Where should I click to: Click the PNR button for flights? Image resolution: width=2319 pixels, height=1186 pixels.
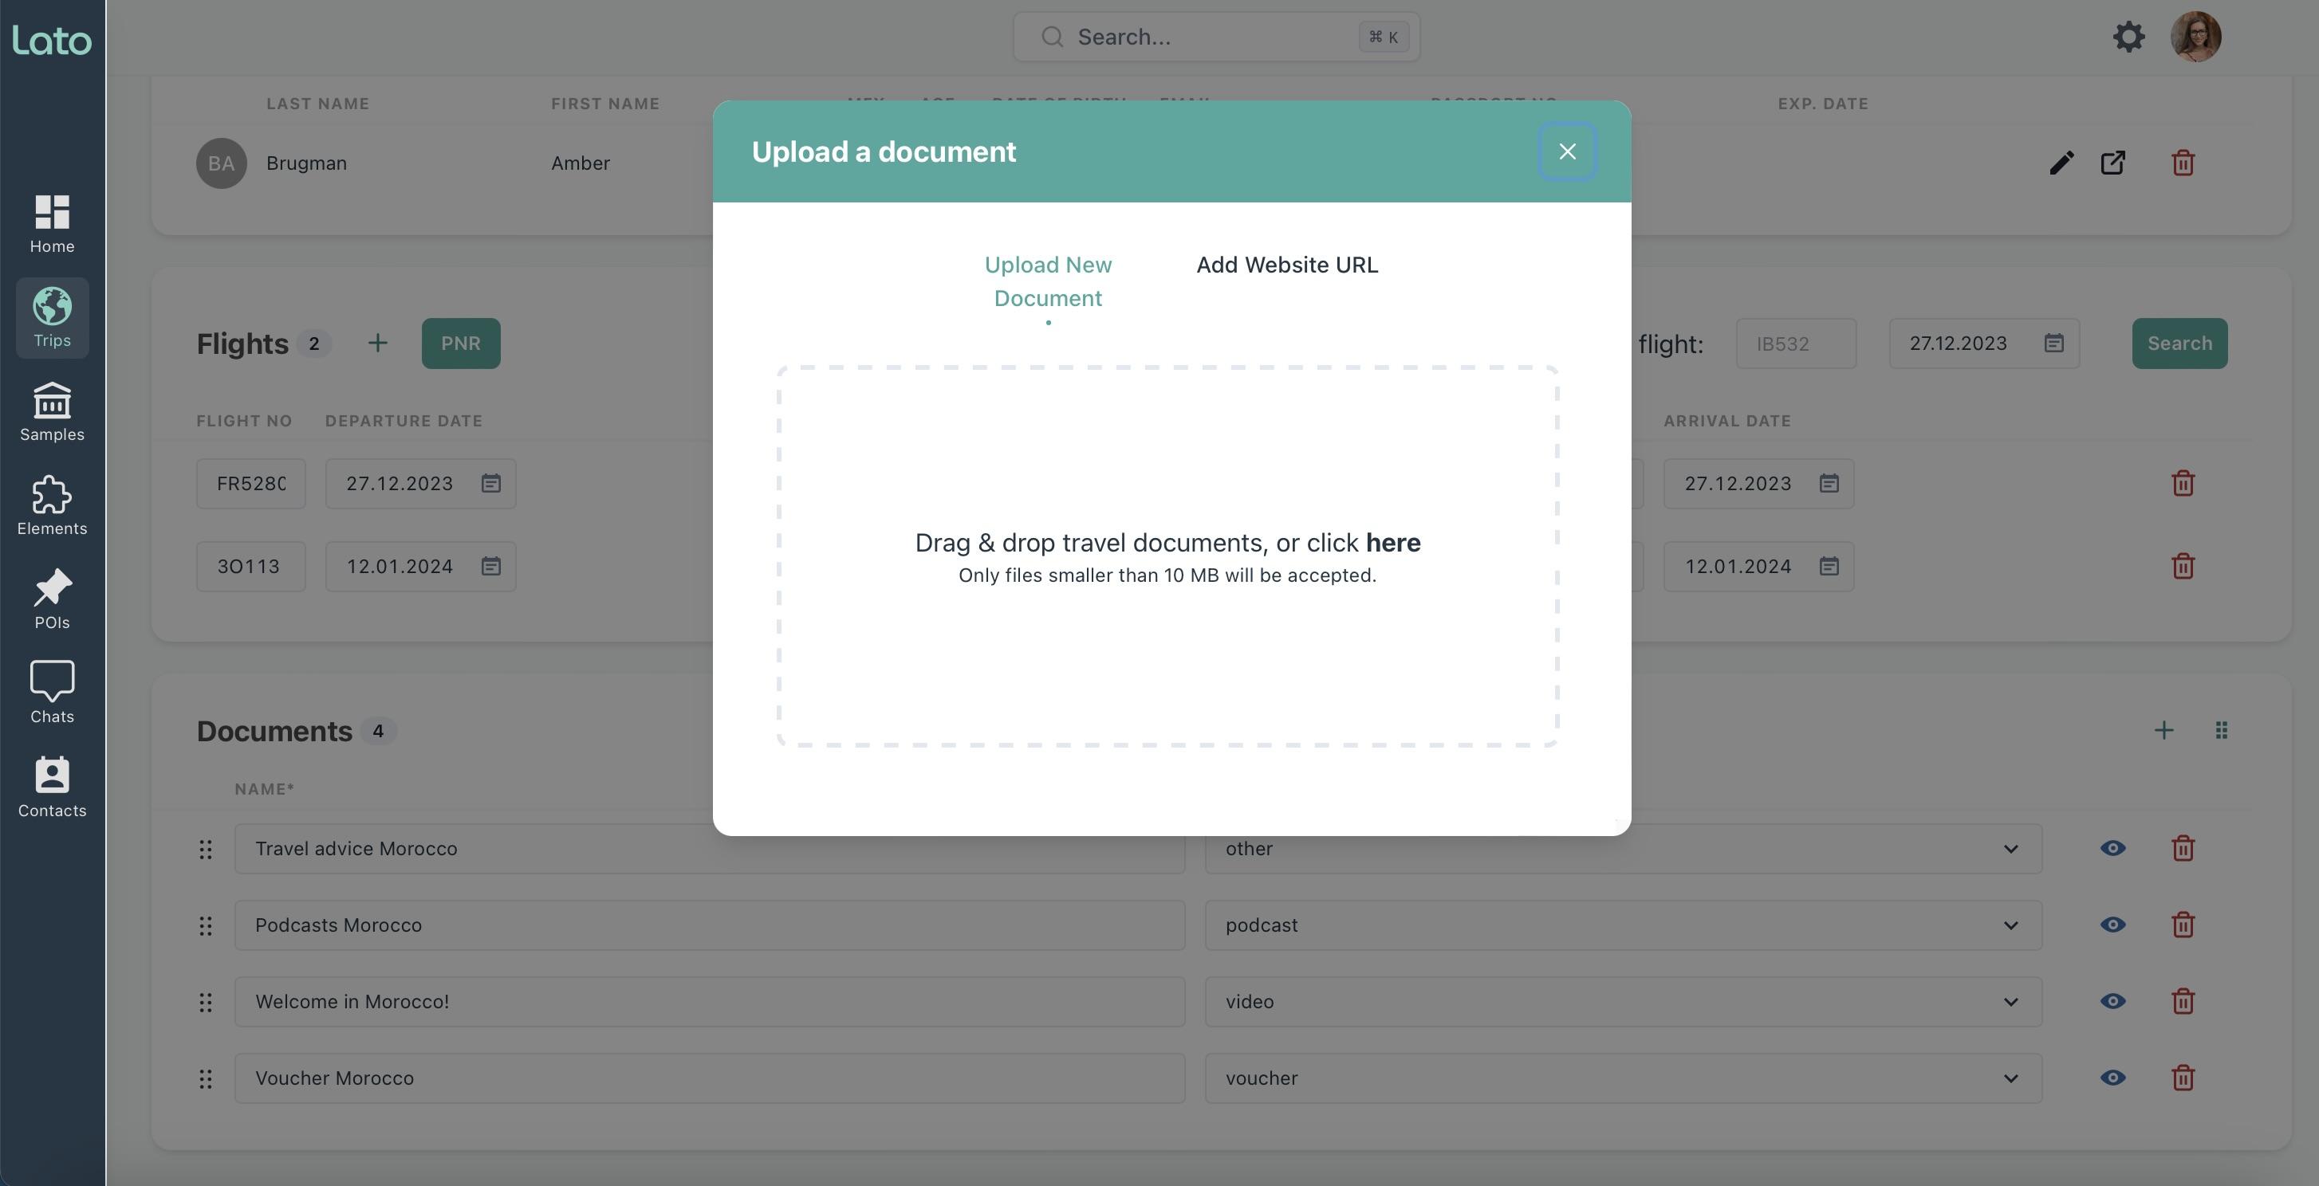[x=460, y=342]
